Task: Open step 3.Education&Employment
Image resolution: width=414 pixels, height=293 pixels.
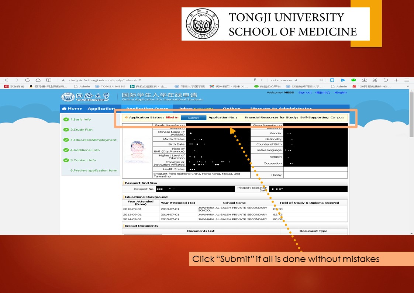Action: pyautogui.click(x=93, y=140)
